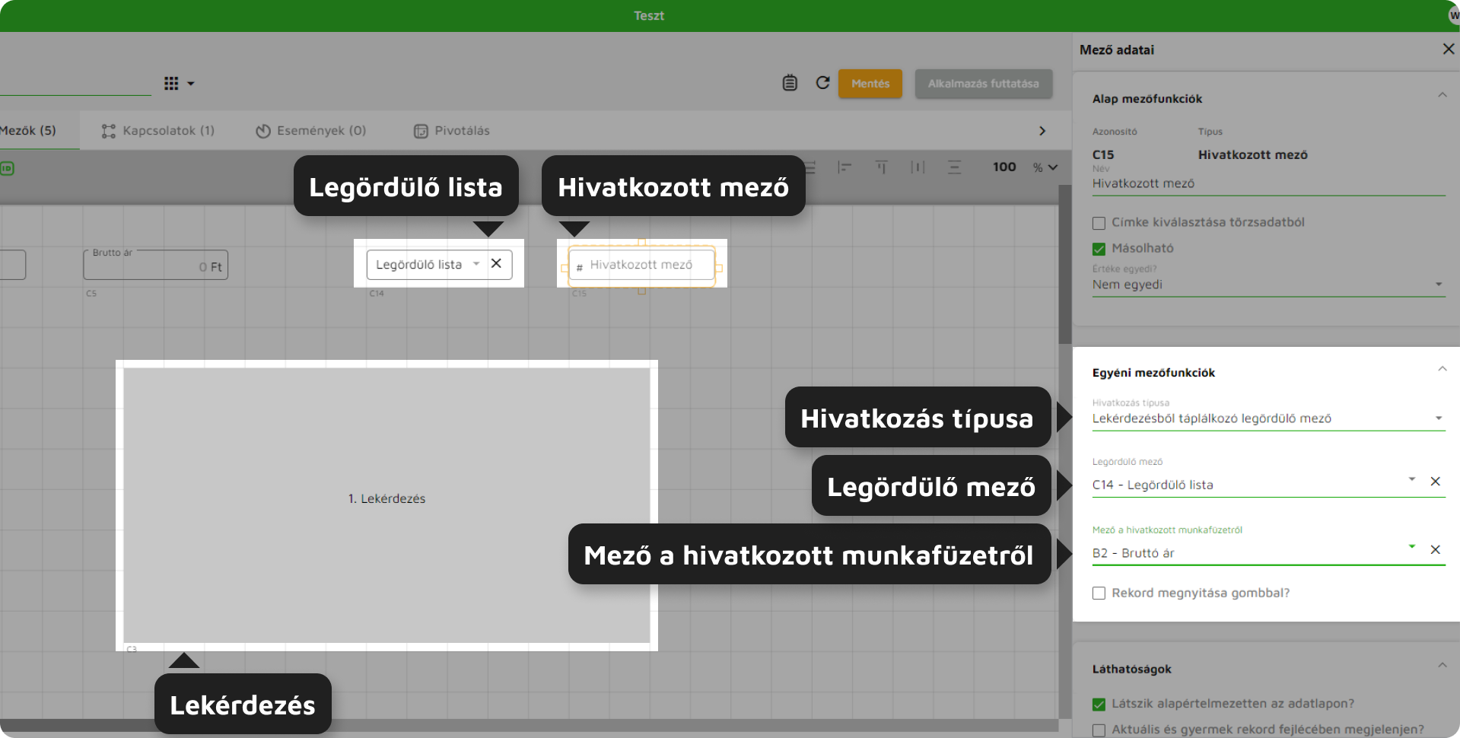Close the Mező adatai panel

tap(1448, 49)
